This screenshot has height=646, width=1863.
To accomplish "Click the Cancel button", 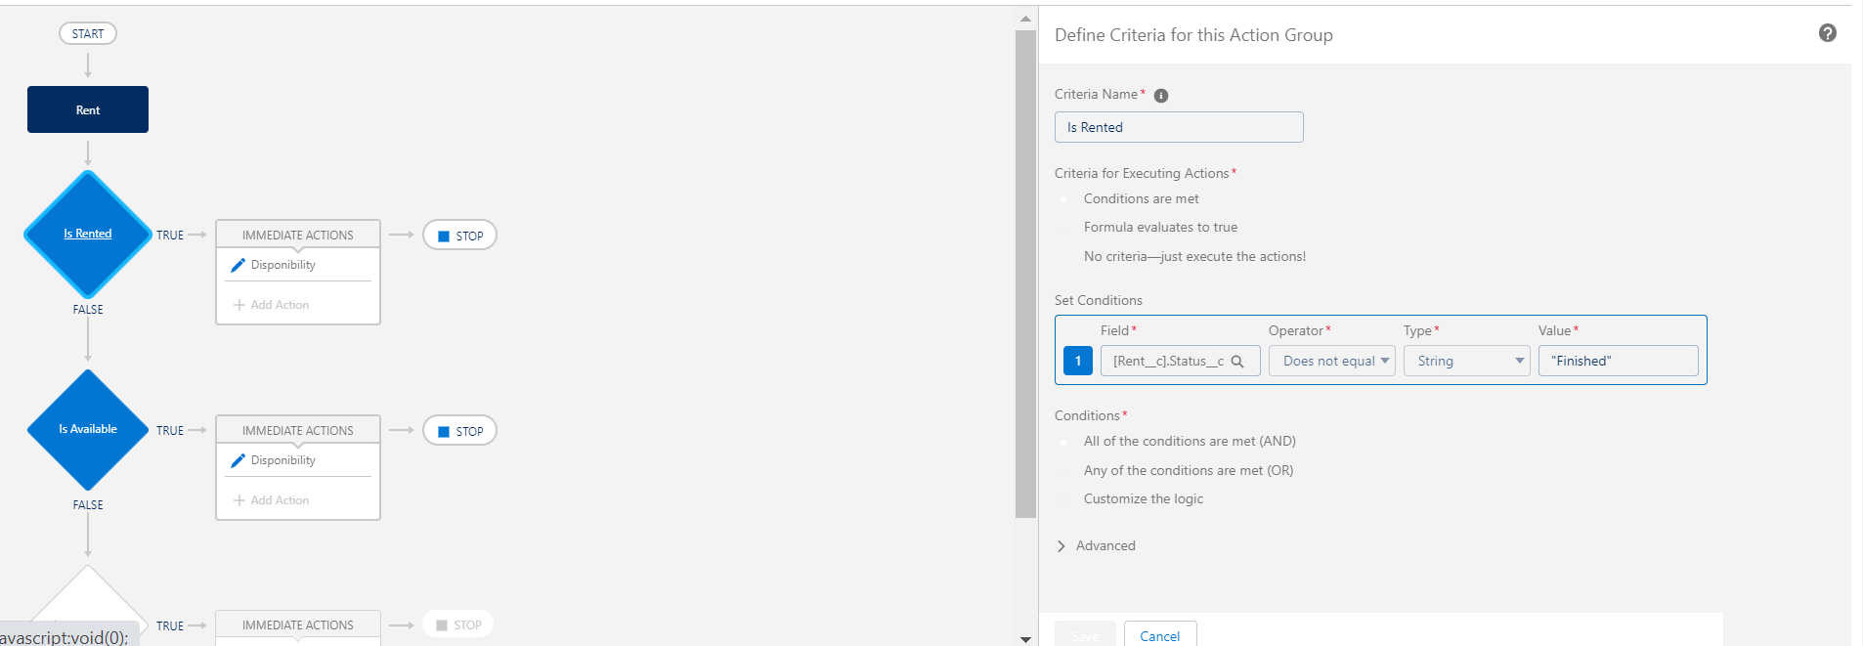I will [1160, 635].
